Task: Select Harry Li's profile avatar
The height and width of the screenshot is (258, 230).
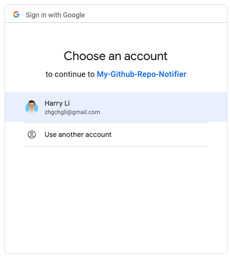Action: (32, 107)
